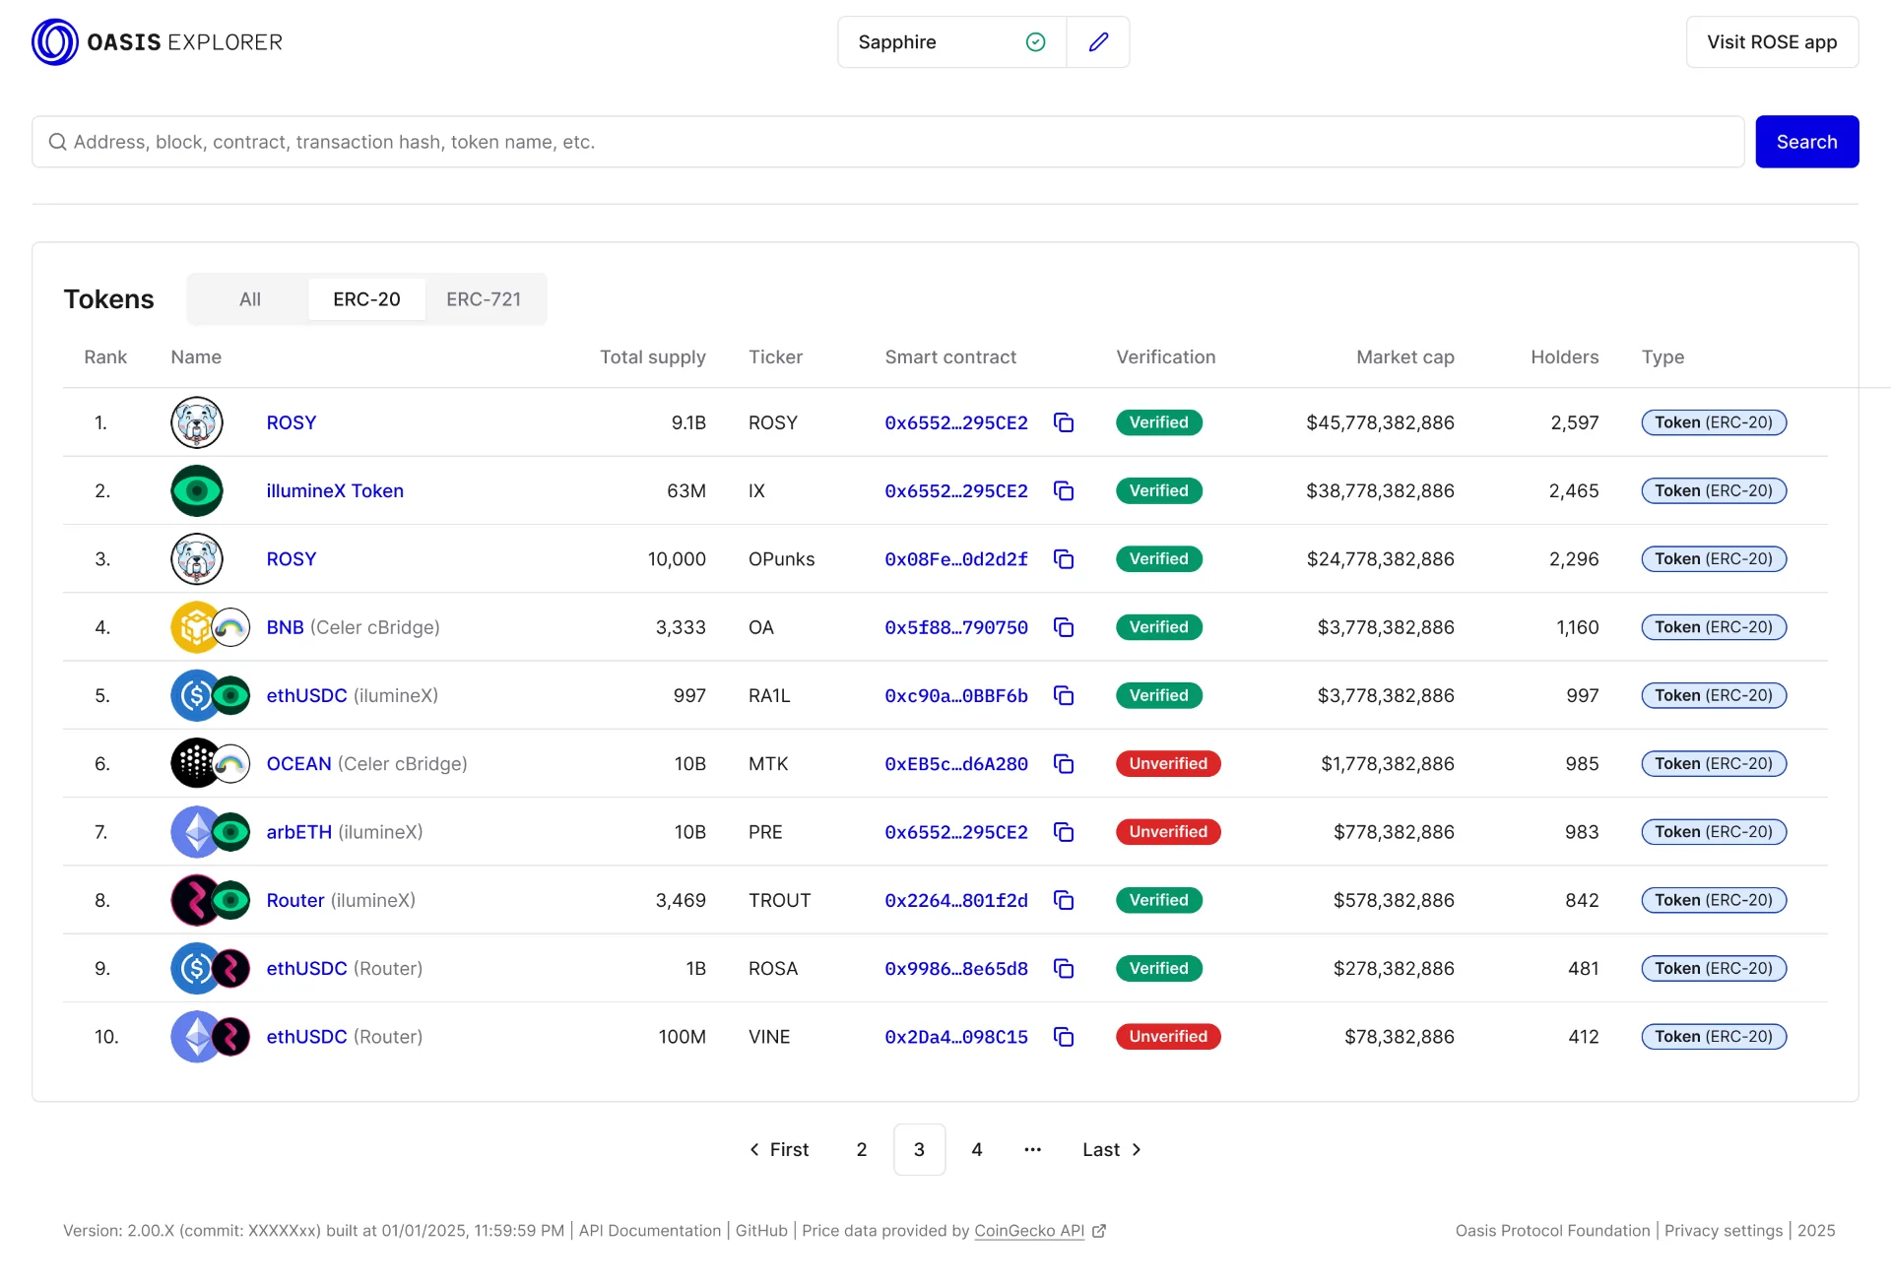This screenshot has width=1891, height=1286.
Task: Copy address 0x2264...801f2d
Action: click(1064, 900)
